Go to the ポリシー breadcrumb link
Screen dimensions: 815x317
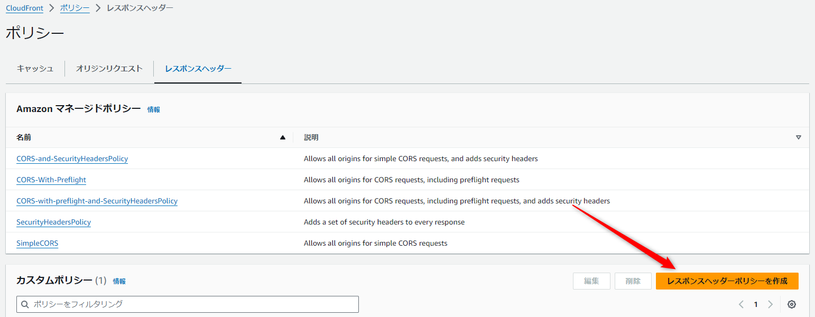(x=75, y=8)
